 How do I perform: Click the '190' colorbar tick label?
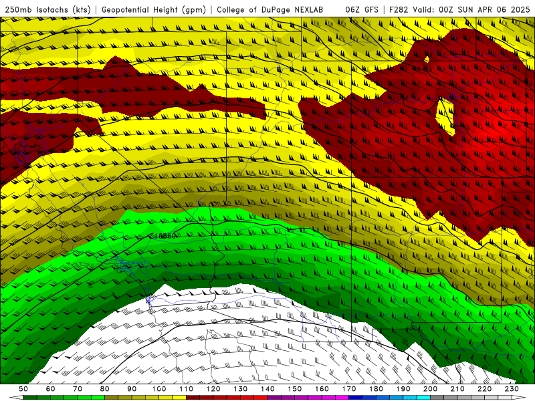403,389
